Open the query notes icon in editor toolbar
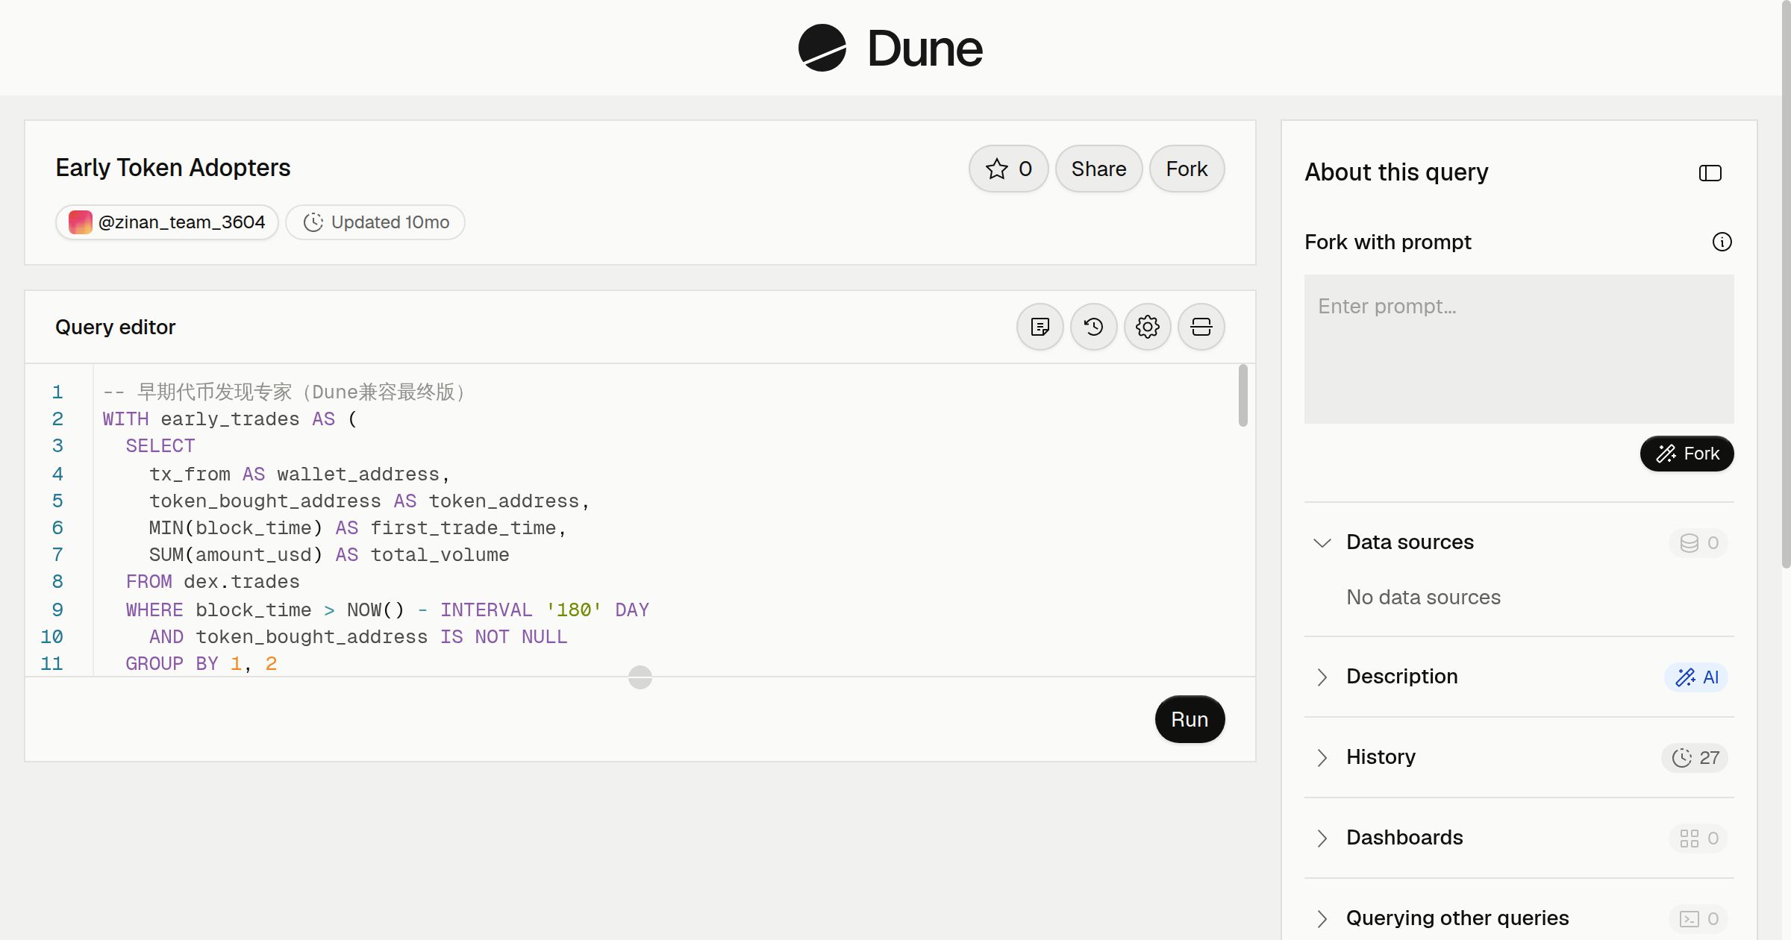The image size is (1791, 940). (x=1040, y=327)
